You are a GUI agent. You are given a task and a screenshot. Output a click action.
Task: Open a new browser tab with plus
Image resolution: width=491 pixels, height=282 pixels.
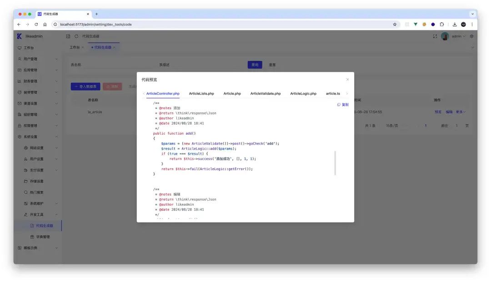tap(96, 14)
